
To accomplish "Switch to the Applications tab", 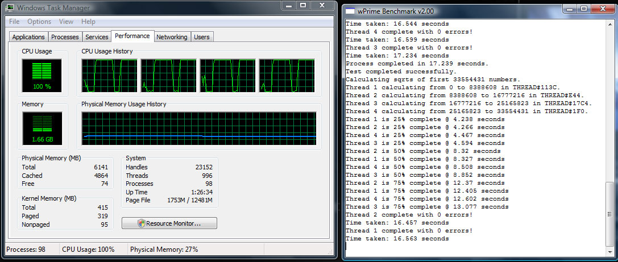I will 28,37.
